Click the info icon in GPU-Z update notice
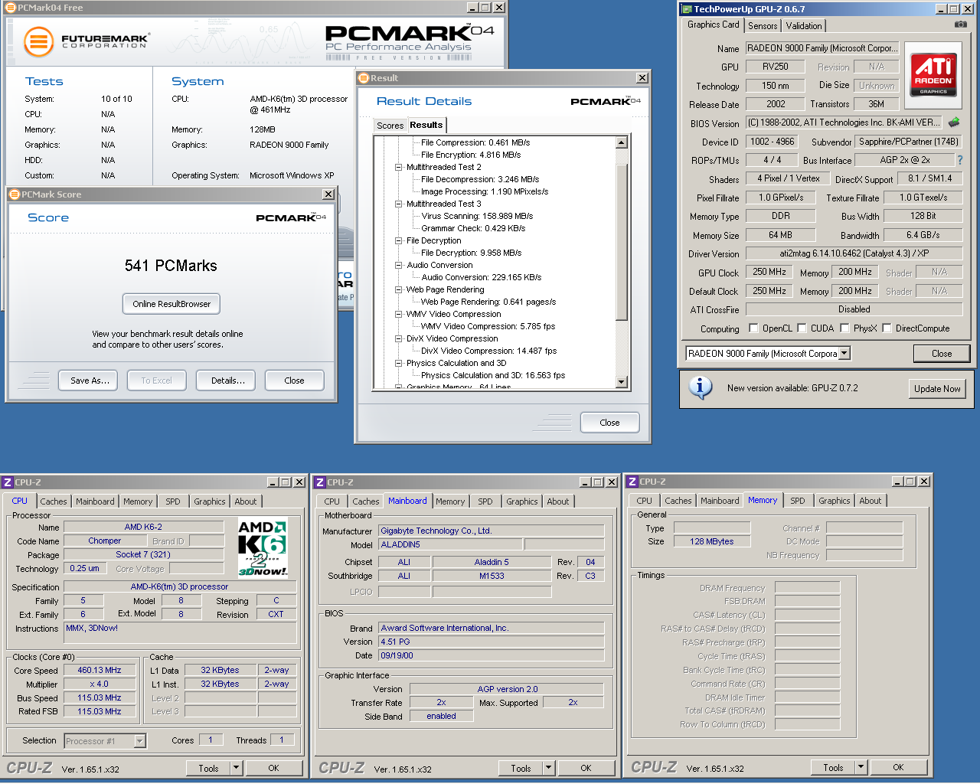The image size is (980, 784). click(x=701, y=387)
